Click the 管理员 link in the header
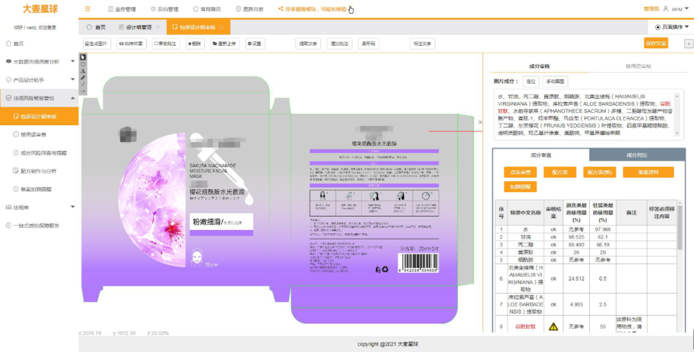694x352 pixels. tap(651, 9)
